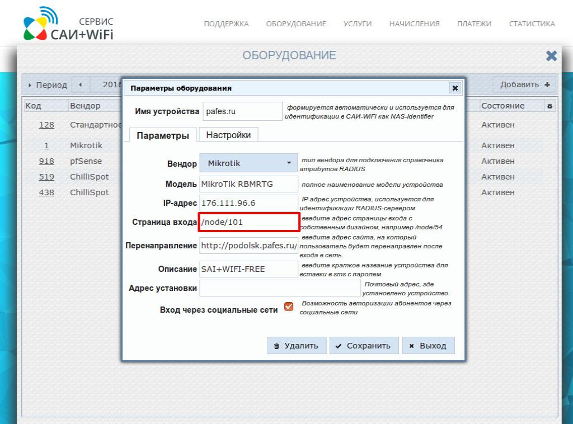Click the checkmark icon on Сохранить button
This screenshot has height=424, width=573.
click(x=338, y=345)
